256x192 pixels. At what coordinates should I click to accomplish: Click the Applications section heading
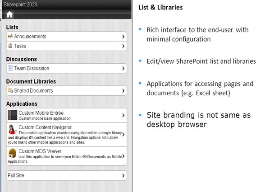[22, 104]
